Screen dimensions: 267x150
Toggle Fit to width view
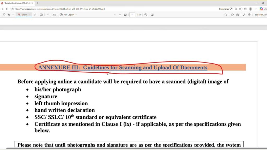[125, 15]
